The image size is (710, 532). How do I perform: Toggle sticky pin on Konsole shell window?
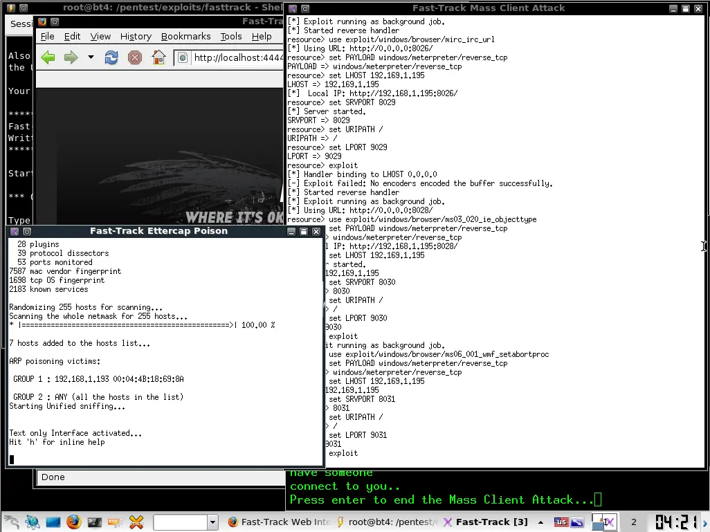(24, 8)
